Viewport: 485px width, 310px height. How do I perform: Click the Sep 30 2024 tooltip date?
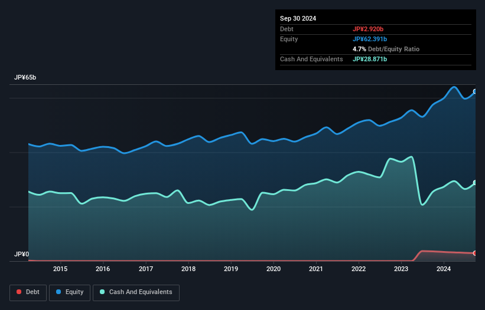point(298,18)
